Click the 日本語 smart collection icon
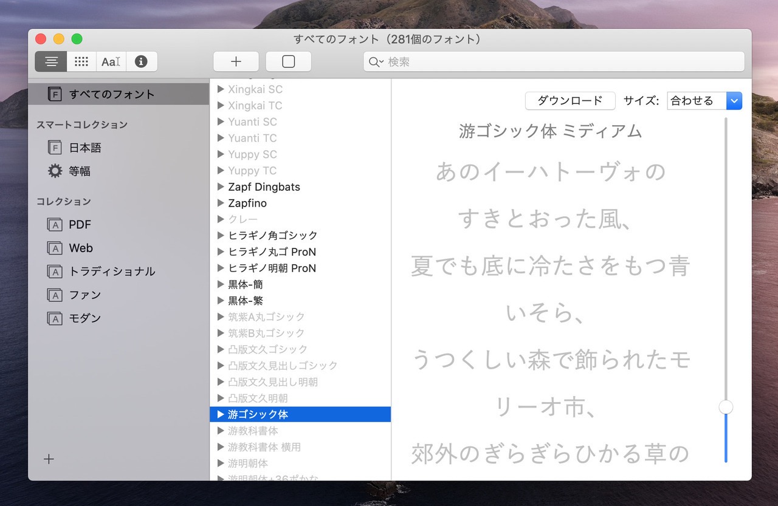 [55, 148]
